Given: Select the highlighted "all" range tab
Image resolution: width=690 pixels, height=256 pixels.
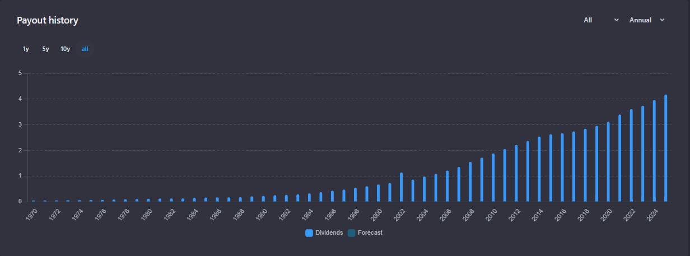Looking at the screenshot, I should [85, 49].
